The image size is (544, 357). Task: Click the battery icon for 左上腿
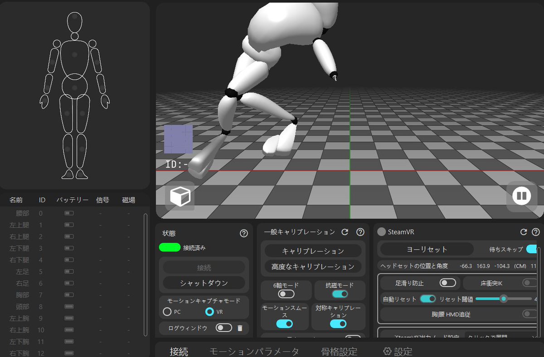pos(69,224)
